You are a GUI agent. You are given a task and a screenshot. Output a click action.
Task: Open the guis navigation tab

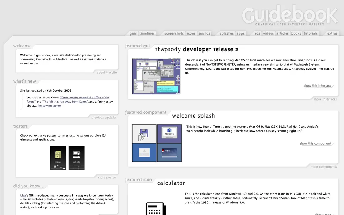pos(133,33)
